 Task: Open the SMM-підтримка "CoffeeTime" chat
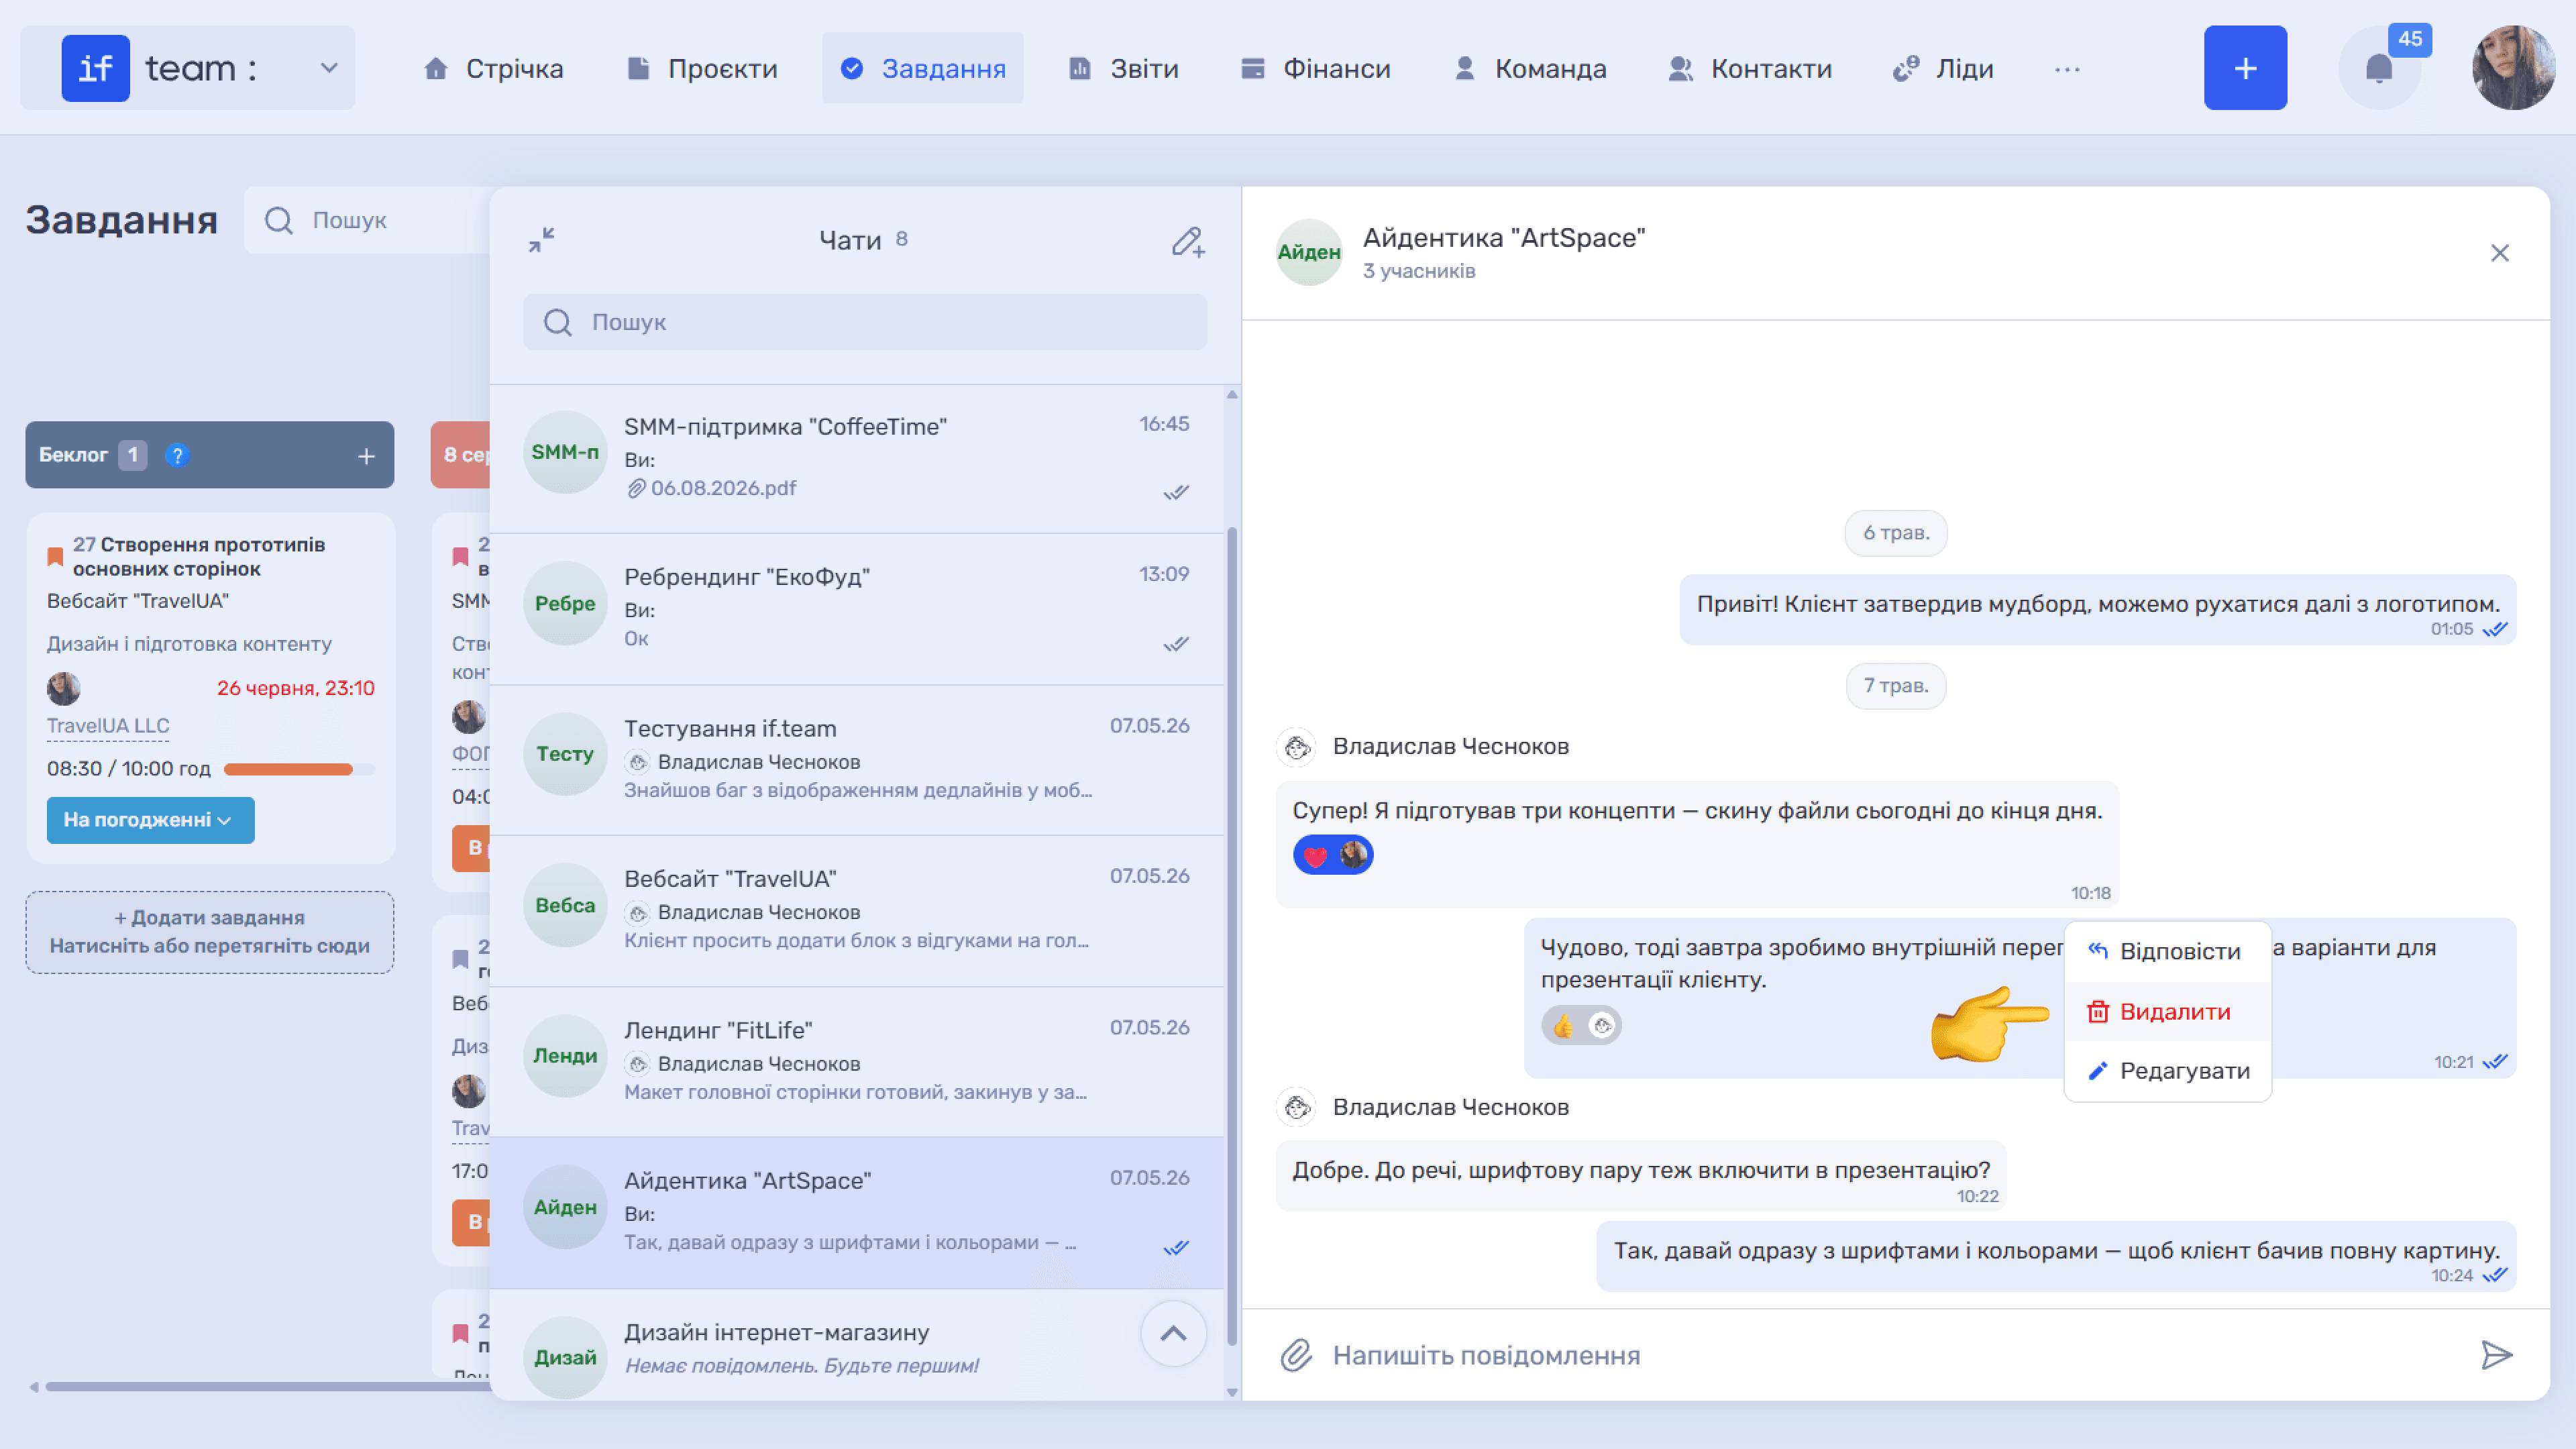[857, 459]
